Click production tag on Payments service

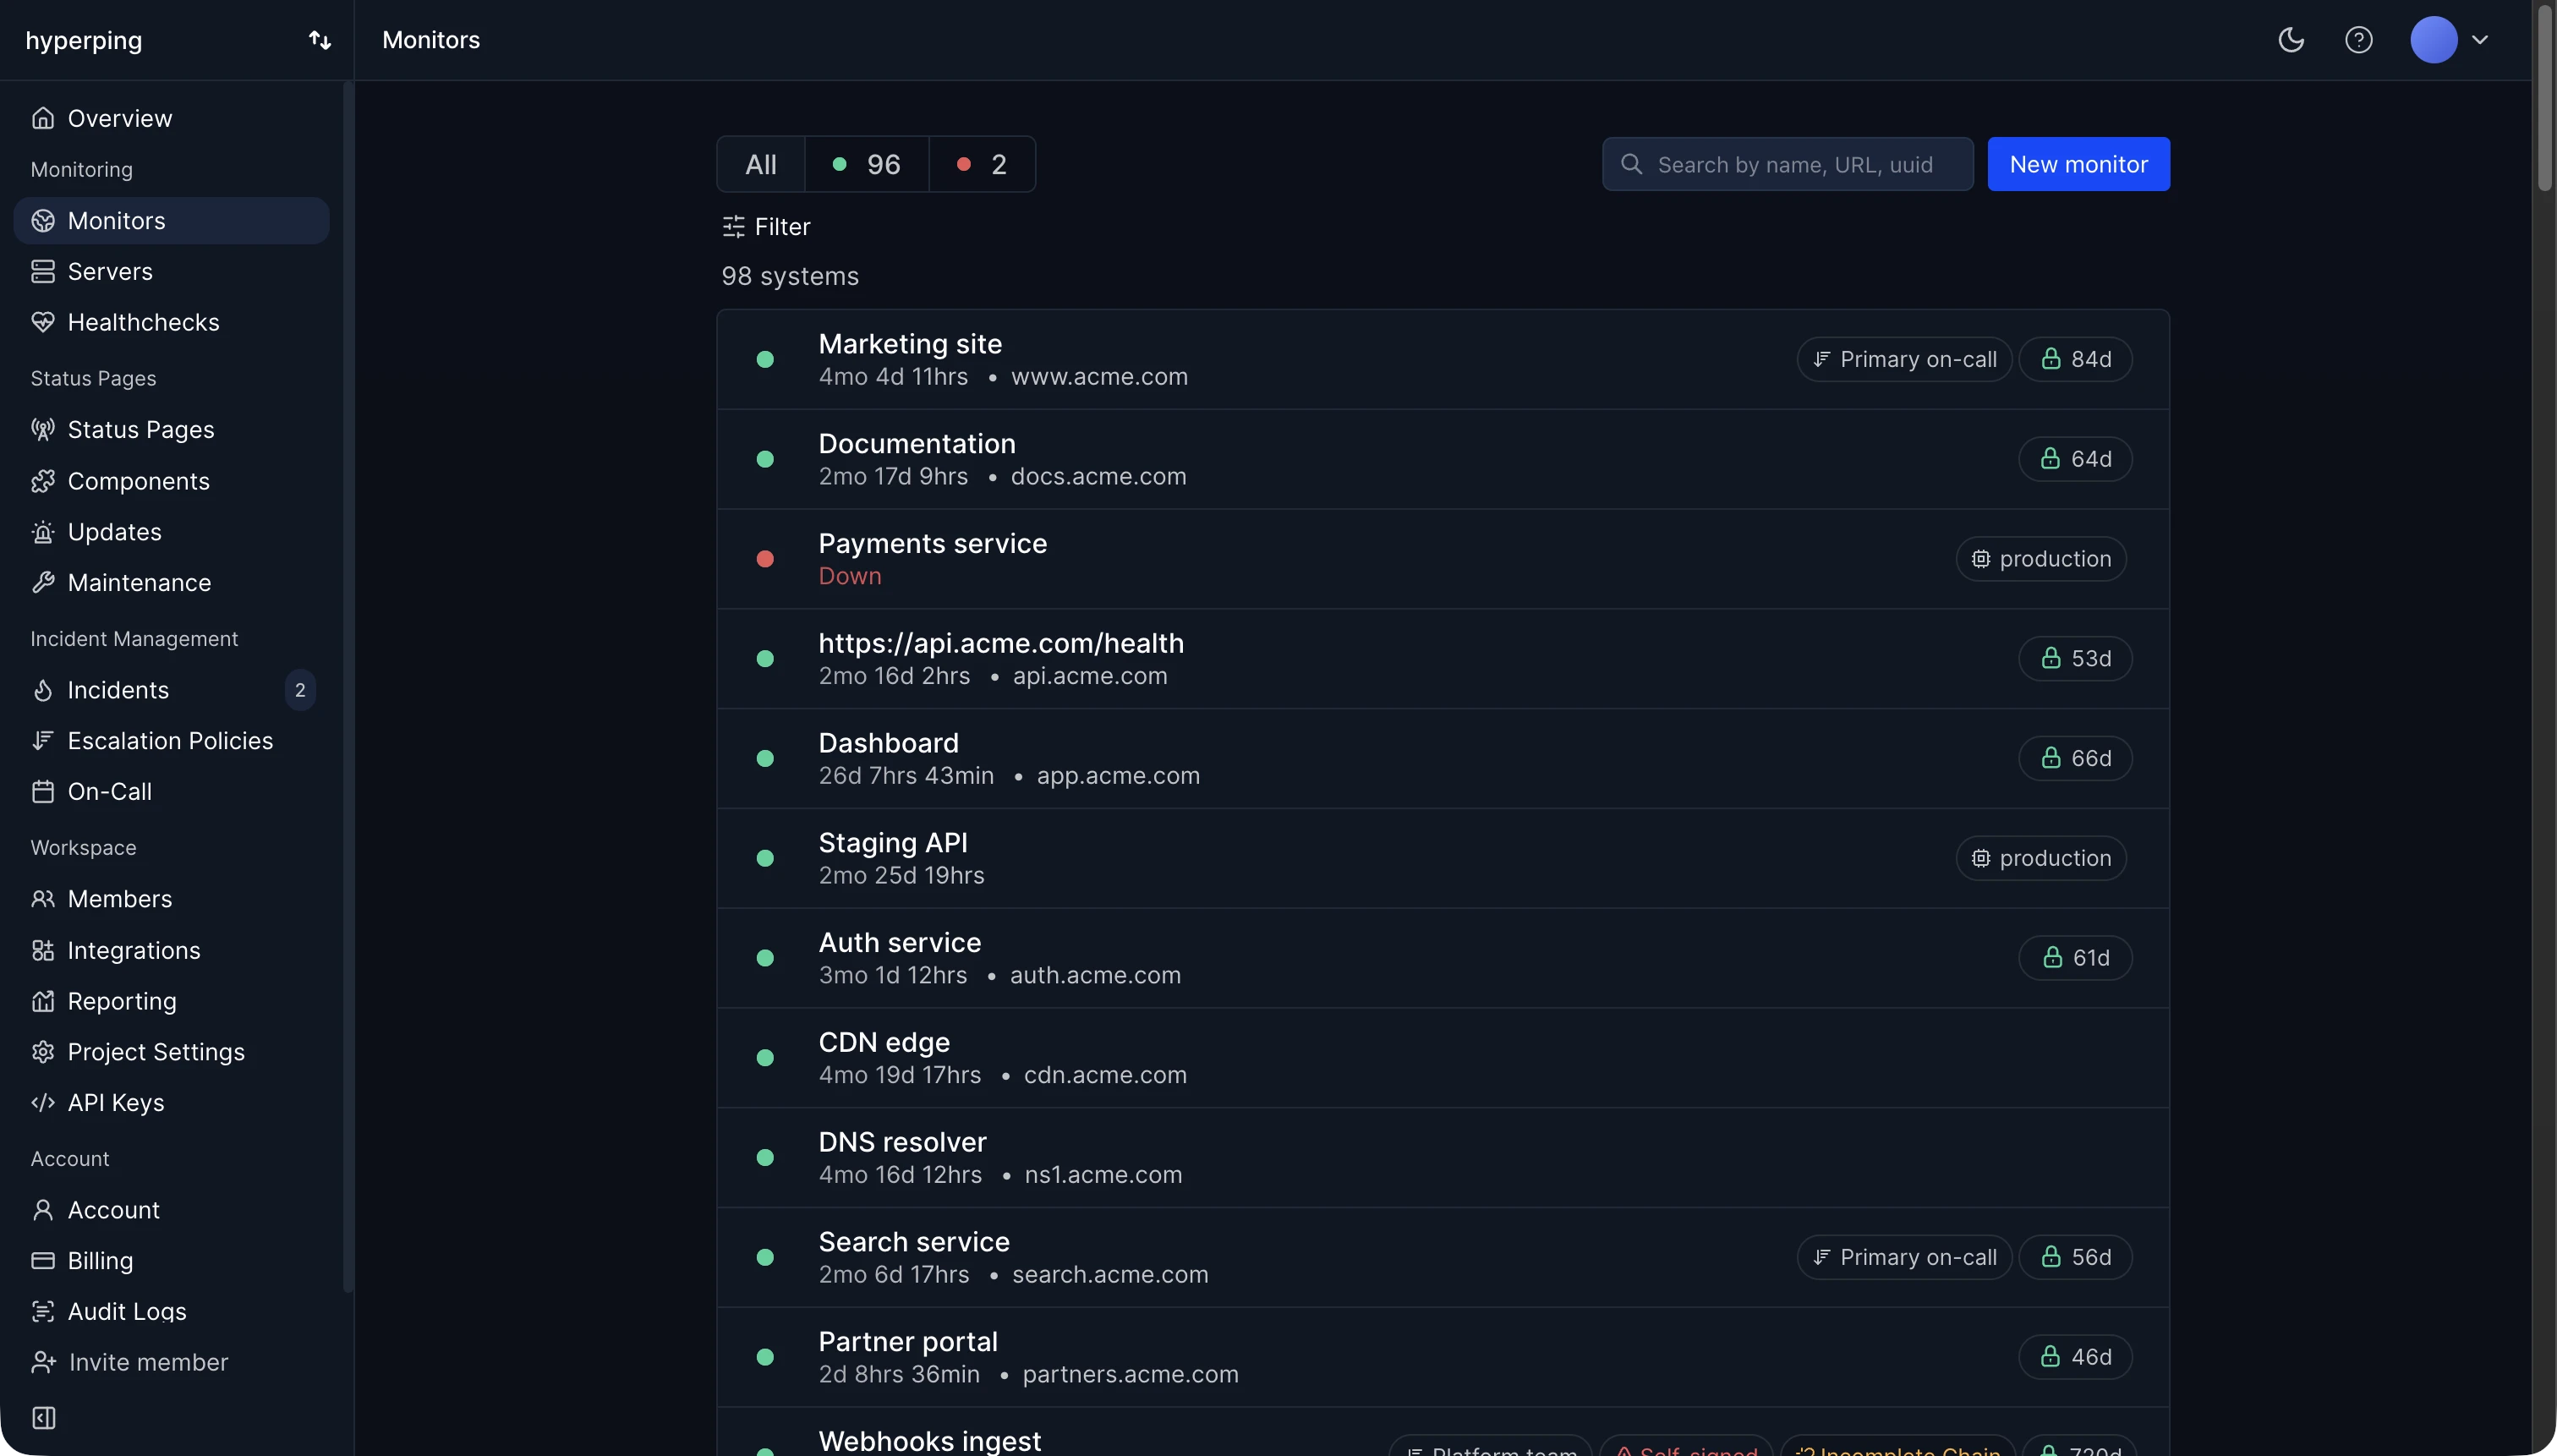(x=2041, y=559)
